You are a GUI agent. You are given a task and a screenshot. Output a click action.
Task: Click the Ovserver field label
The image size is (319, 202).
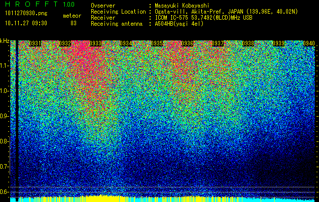[103, 6]
